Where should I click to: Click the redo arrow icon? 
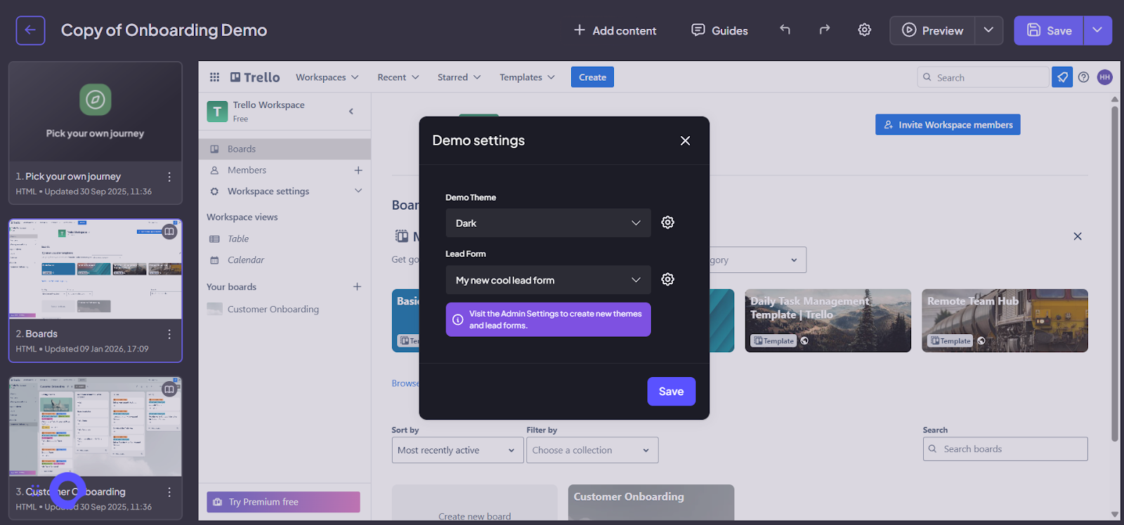825,29
